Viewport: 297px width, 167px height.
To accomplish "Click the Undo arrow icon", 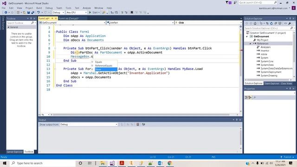I will tap(39, 13).
